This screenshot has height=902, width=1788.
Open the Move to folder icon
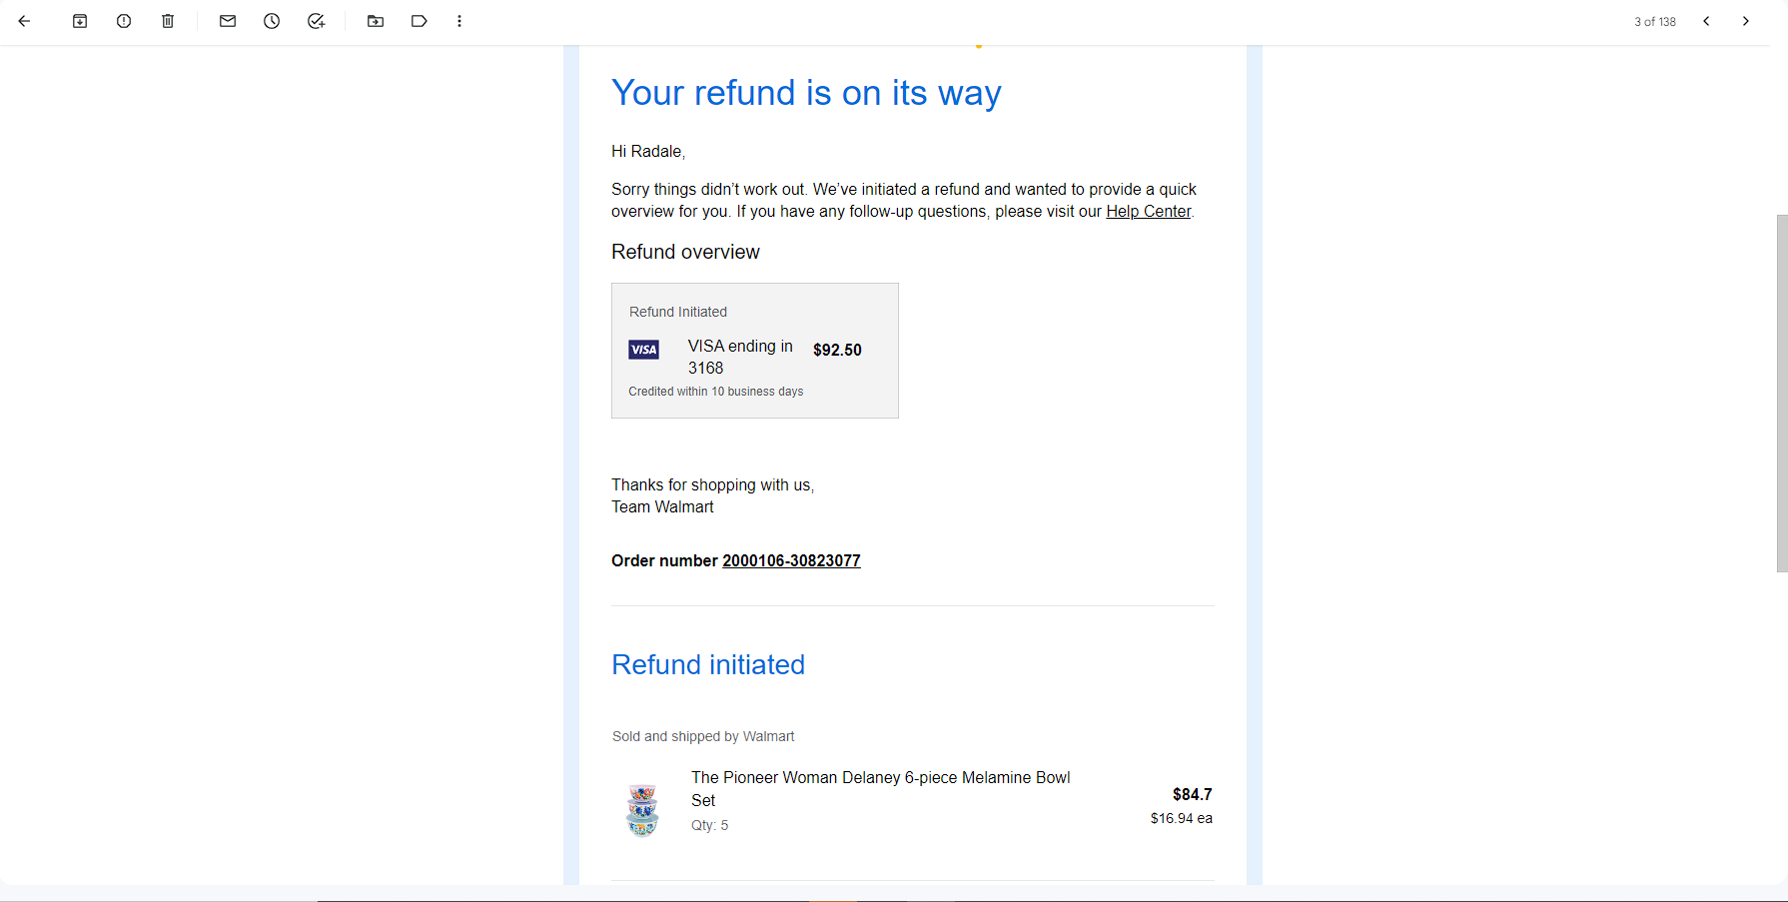click(376, 21)
